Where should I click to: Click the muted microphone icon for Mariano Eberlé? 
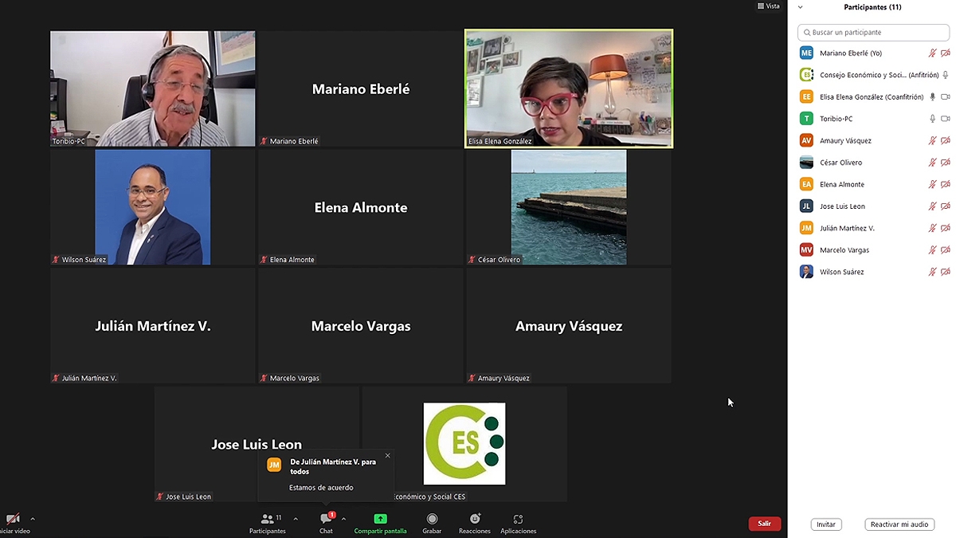tap(932, 53)
